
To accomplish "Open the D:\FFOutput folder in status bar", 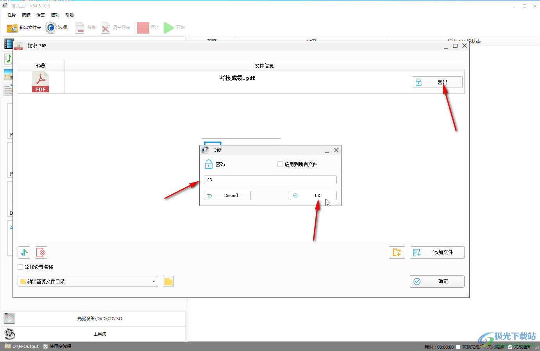I will (x=22, y=346).
